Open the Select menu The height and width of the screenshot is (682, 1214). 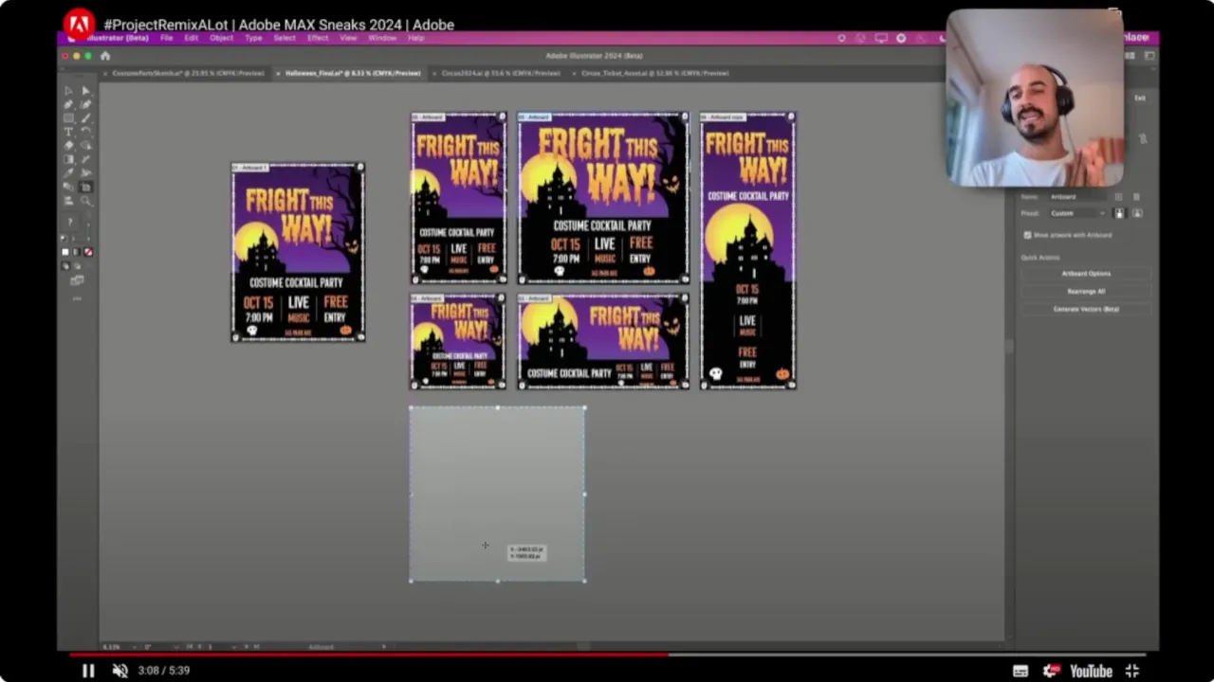pyautogui.click(x=285, y=38)
